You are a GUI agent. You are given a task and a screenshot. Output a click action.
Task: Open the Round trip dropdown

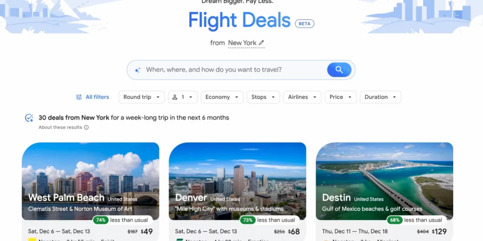tap(142, 97)
